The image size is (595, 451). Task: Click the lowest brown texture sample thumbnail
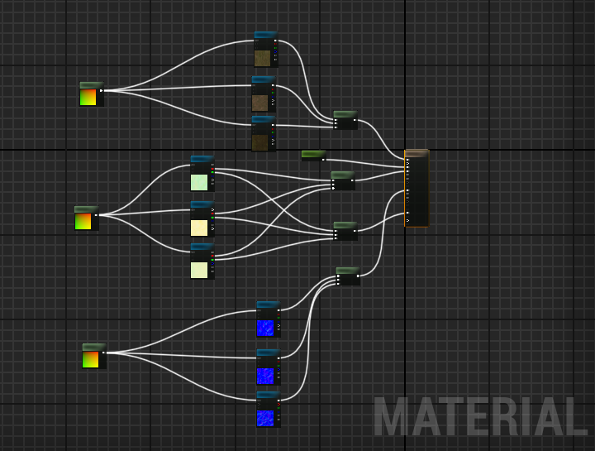[259, 142]
